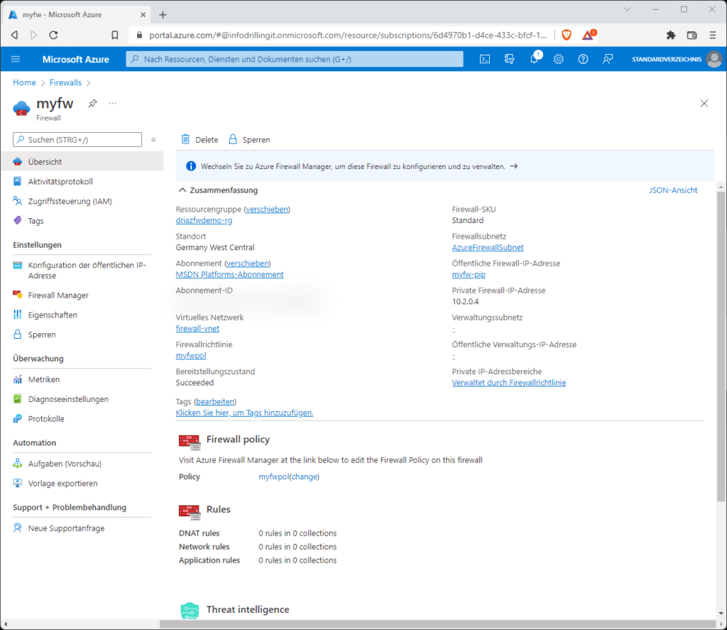The height and width of the screenshot is (630, 727).
Task: Click verschieben next to Ressourcengruppe
Action: coord(267,210)
